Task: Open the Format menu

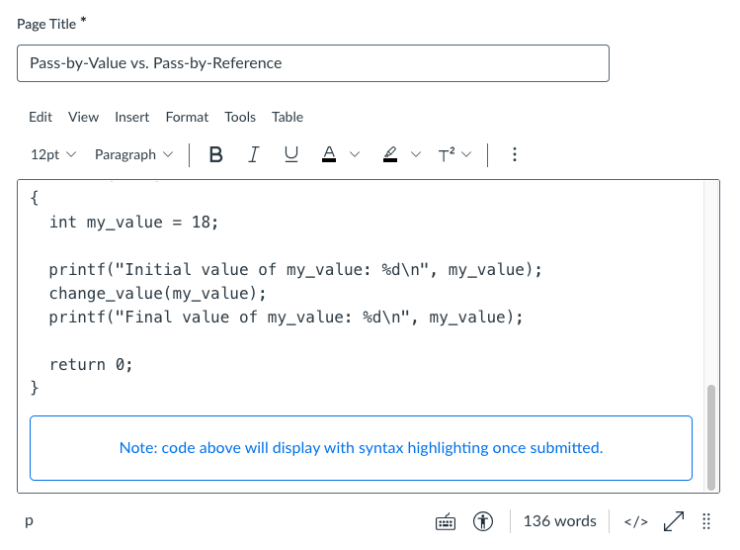Action: [x=187, y=117]
